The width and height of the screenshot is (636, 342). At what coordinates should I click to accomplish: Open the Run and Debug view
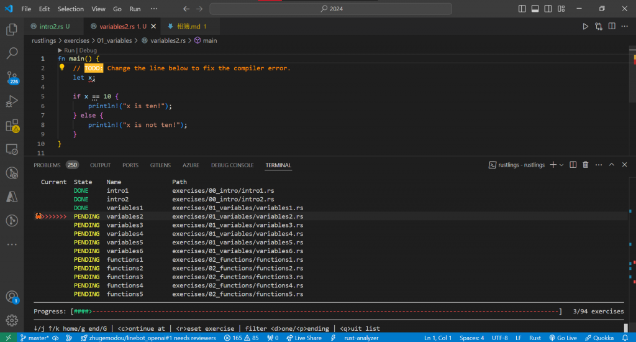12,101
